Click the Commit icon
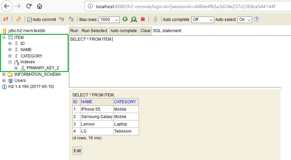The width and height of the screenshot is (291, 160). (x=71, y=19)
